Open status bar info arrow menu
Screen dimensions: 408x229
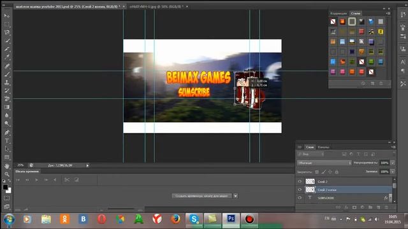[x=88, y=165]
